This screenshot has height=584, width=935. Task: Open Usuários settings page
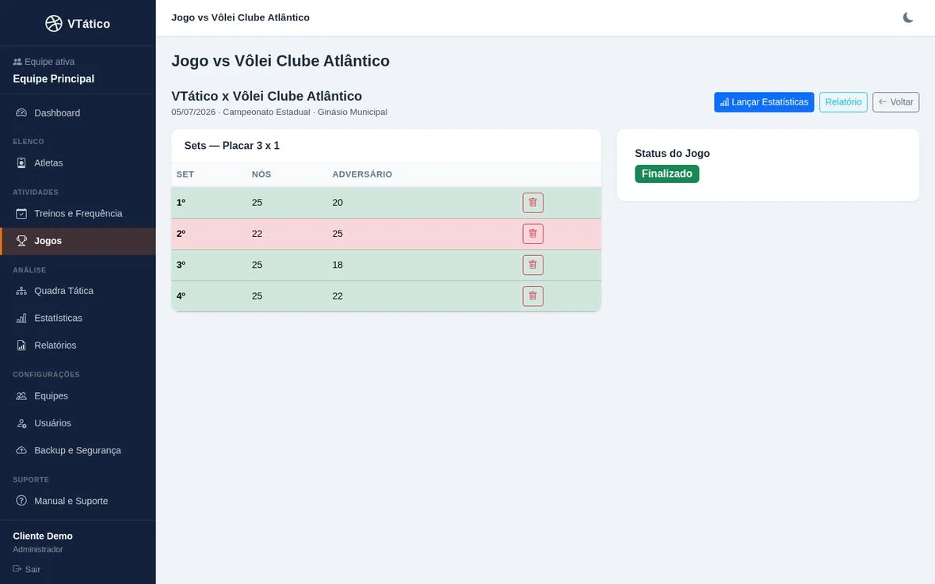tap(78, 423)
